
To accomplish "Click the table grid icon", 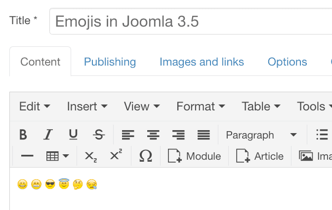I will (52, 156).
